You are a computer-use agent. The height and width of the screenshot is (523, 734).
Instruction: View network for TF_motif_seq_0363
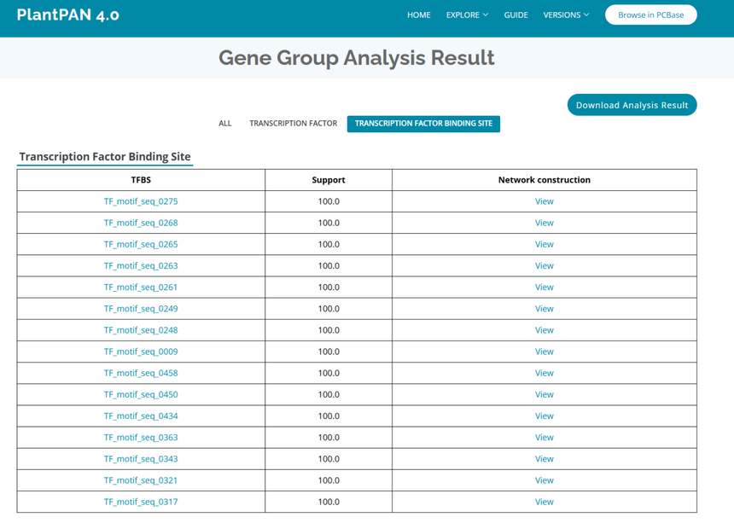pos(544,438)
